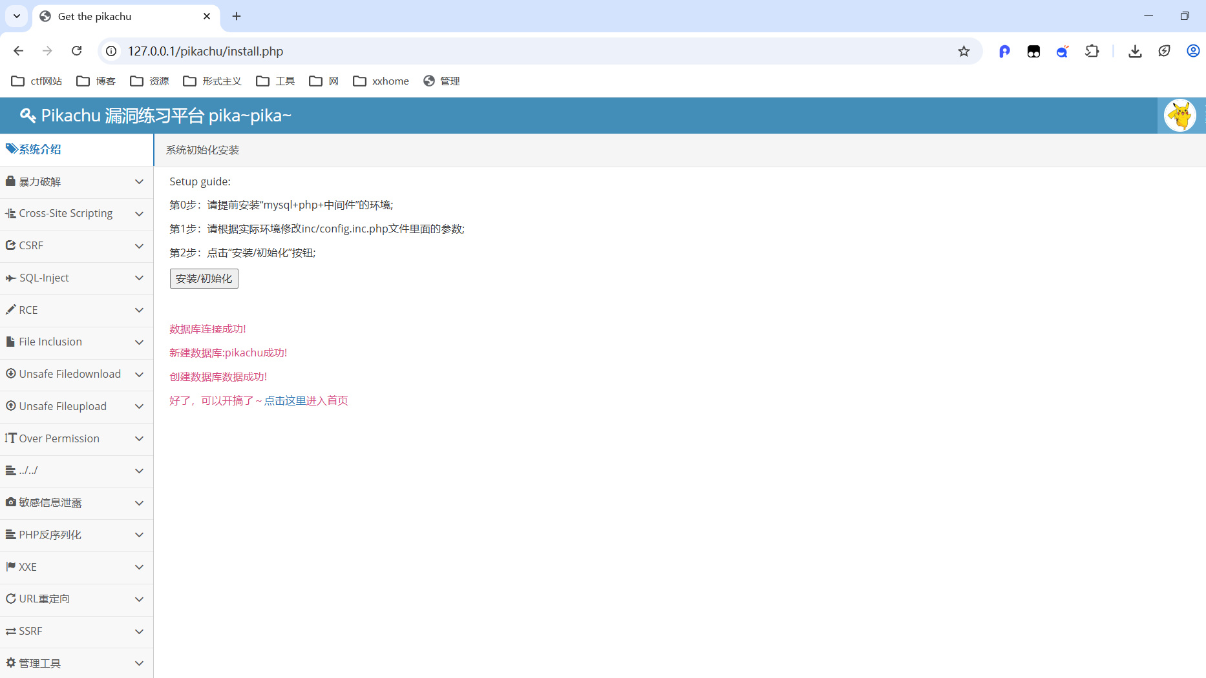Open the tab search dropdown arrow
This screenshot has width=1206, height=678.
[17, 16]
